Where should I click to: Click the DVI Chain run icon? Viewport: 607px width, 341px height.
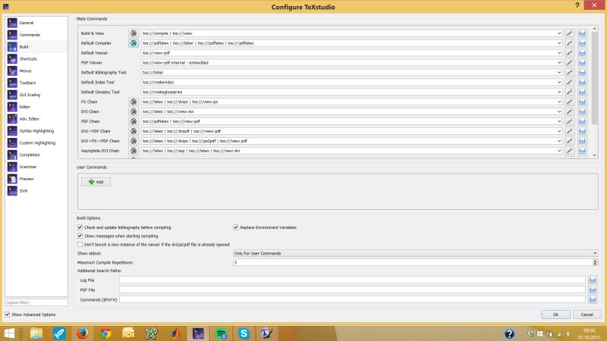134,111
